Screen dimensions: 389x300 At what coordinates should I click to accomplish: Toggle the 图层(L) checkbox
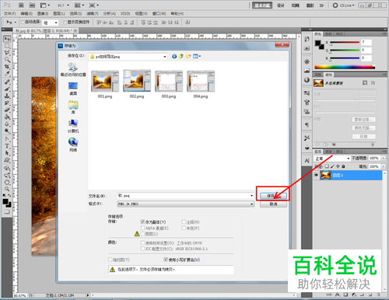tap(142, 234)
